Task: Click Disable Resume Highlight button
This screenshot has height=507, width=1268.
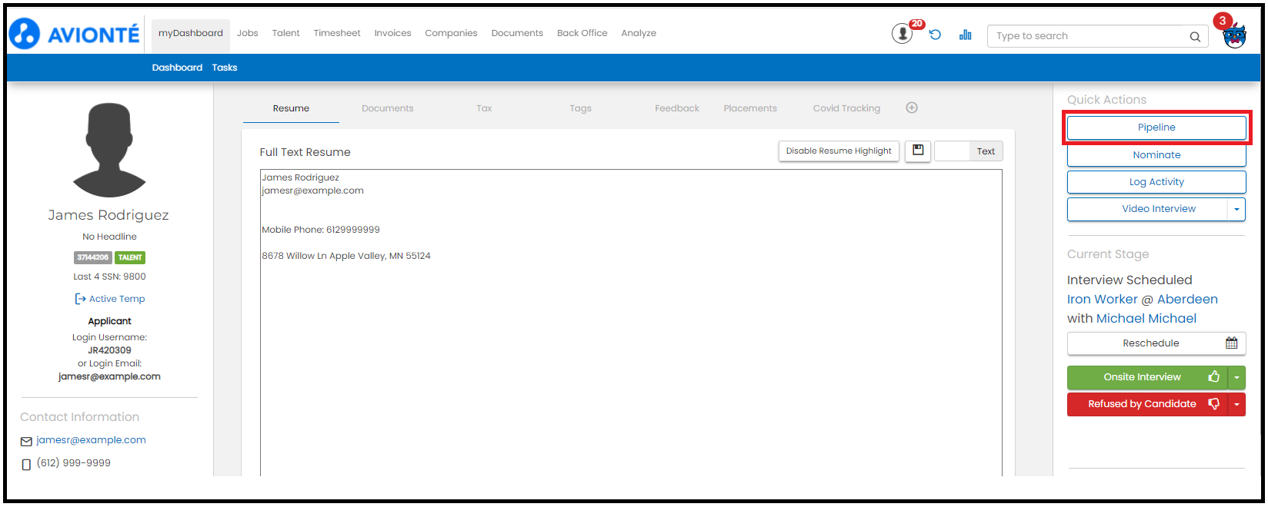Action: click(x=839, y=151)
